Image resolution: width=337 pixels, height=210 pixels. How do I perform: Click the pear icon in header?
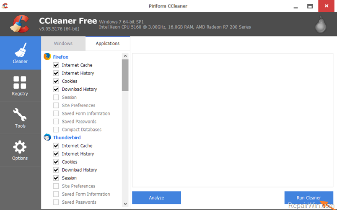(x=321, y=25)
